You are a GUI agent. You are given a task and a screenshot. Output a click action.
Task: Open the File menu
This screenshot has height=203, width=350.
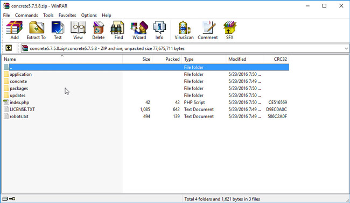(6, 15)
